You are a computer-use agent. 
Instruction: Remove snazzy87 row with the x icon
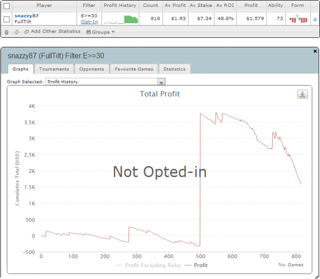(x=315, y=19)
